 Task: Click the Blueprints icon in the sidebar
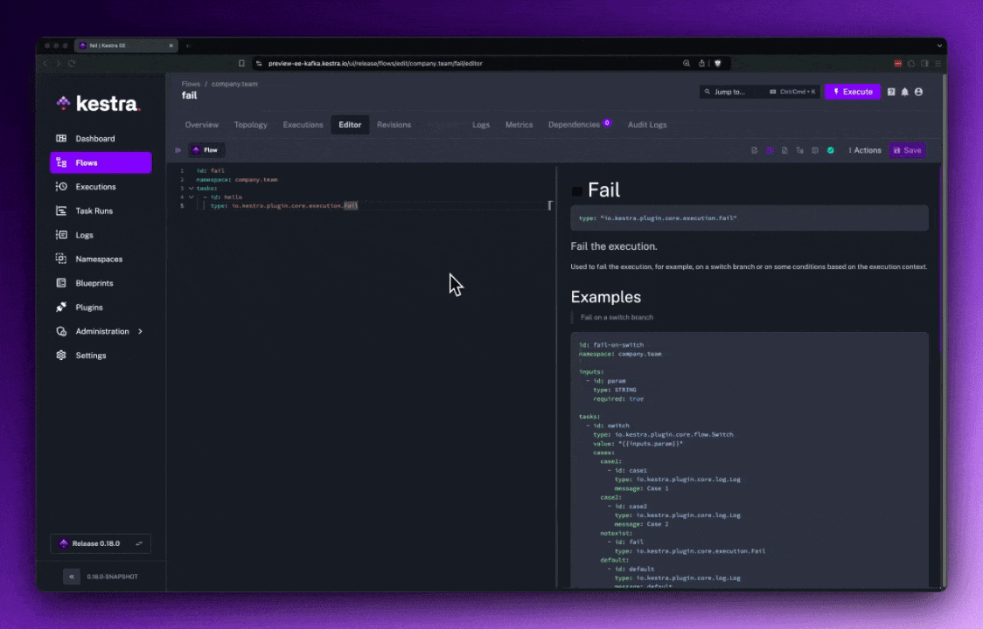pos(61,283)
